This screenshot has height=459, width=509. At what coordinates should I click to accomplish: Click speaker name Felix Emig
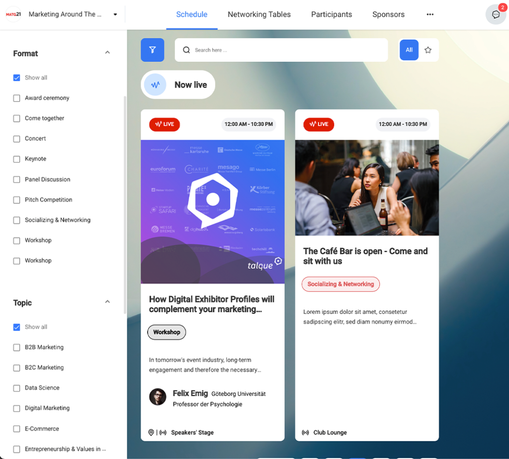(190, 393)
